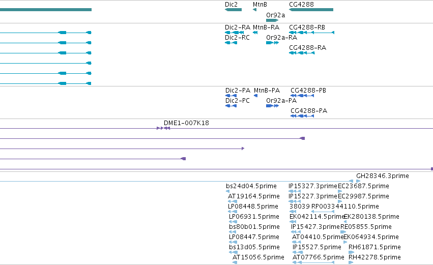Click the MtnB-RA transcript label
Screen dimensions: 433x265
(x=266, y=27)
